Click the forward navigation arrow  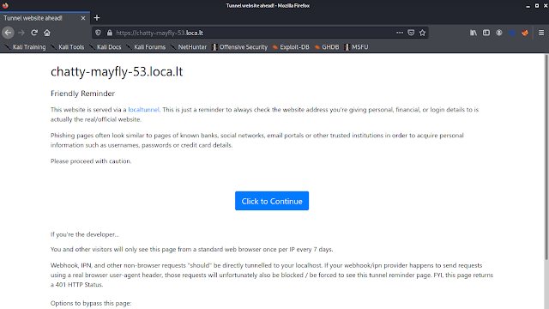point(21,33)
